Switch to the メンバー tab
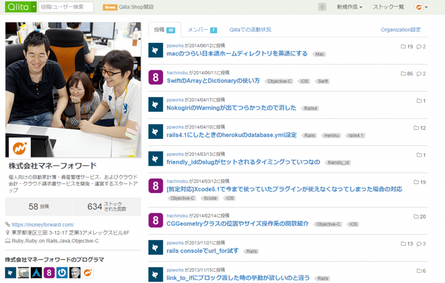Screen dimensions: 445x283 [202, 30]
